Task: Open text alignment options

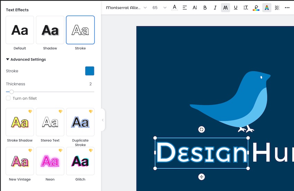Action: 185,8
